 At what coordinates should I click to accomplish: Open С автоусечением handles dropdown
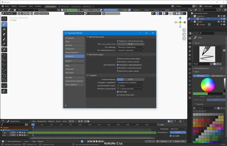click(x=131, y=89)
